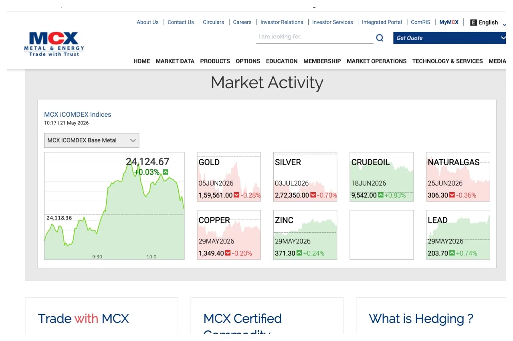Image resolution: width=513 pixels, height=341 pixels.
Task: Open the OPTIONS menu
Action: pos(248,61)
